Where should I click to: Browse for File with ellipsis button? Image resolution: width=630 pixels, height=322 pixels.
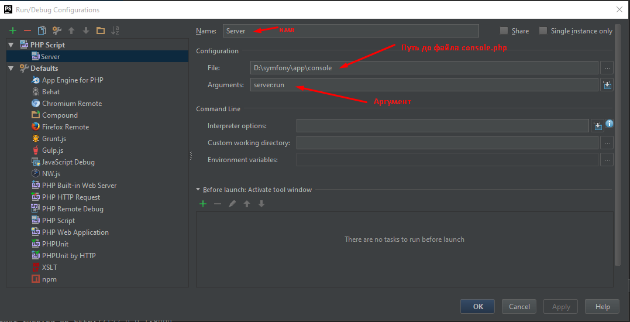[x=607, y=68]
